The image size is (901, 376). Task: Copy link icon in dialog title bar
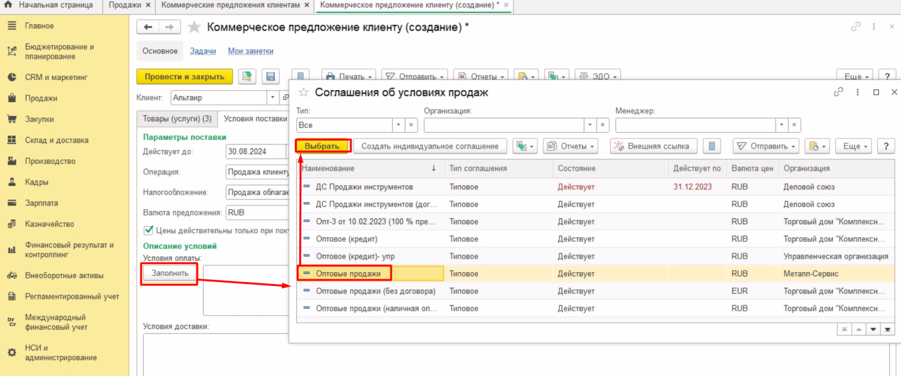point(838,92)
